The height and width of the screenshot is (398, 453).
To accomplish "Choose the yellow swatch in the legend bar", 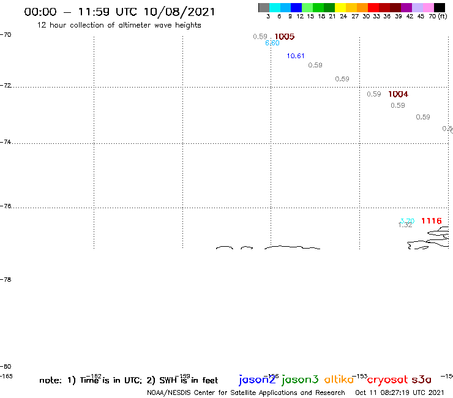I will coord(340,7).
